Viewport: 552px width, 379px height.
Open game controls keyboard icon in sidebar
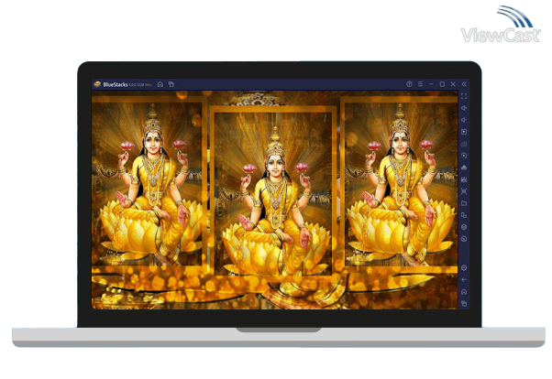coord(464,144)
